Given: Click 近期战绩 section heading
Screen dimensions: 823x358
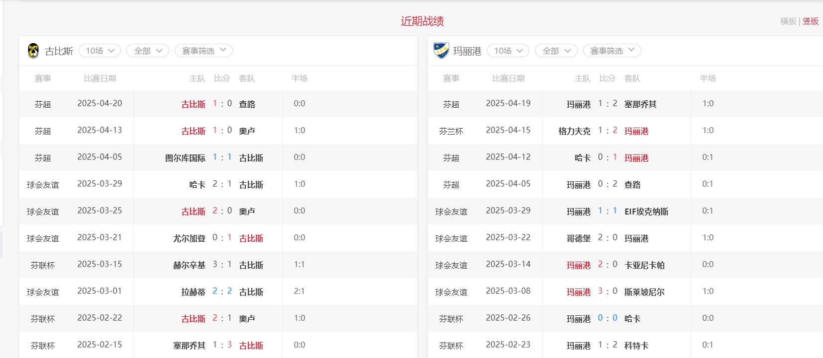Looking at the screenshot, I should [422, 21].
